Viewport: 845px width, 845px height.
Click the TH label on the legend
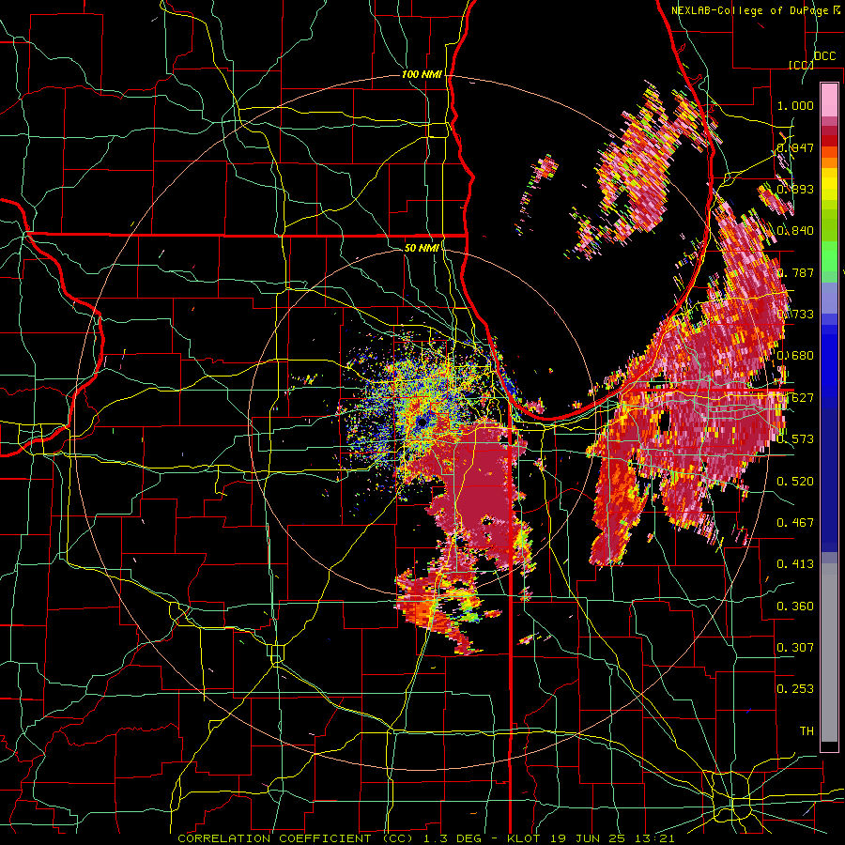tap(807, 730)
